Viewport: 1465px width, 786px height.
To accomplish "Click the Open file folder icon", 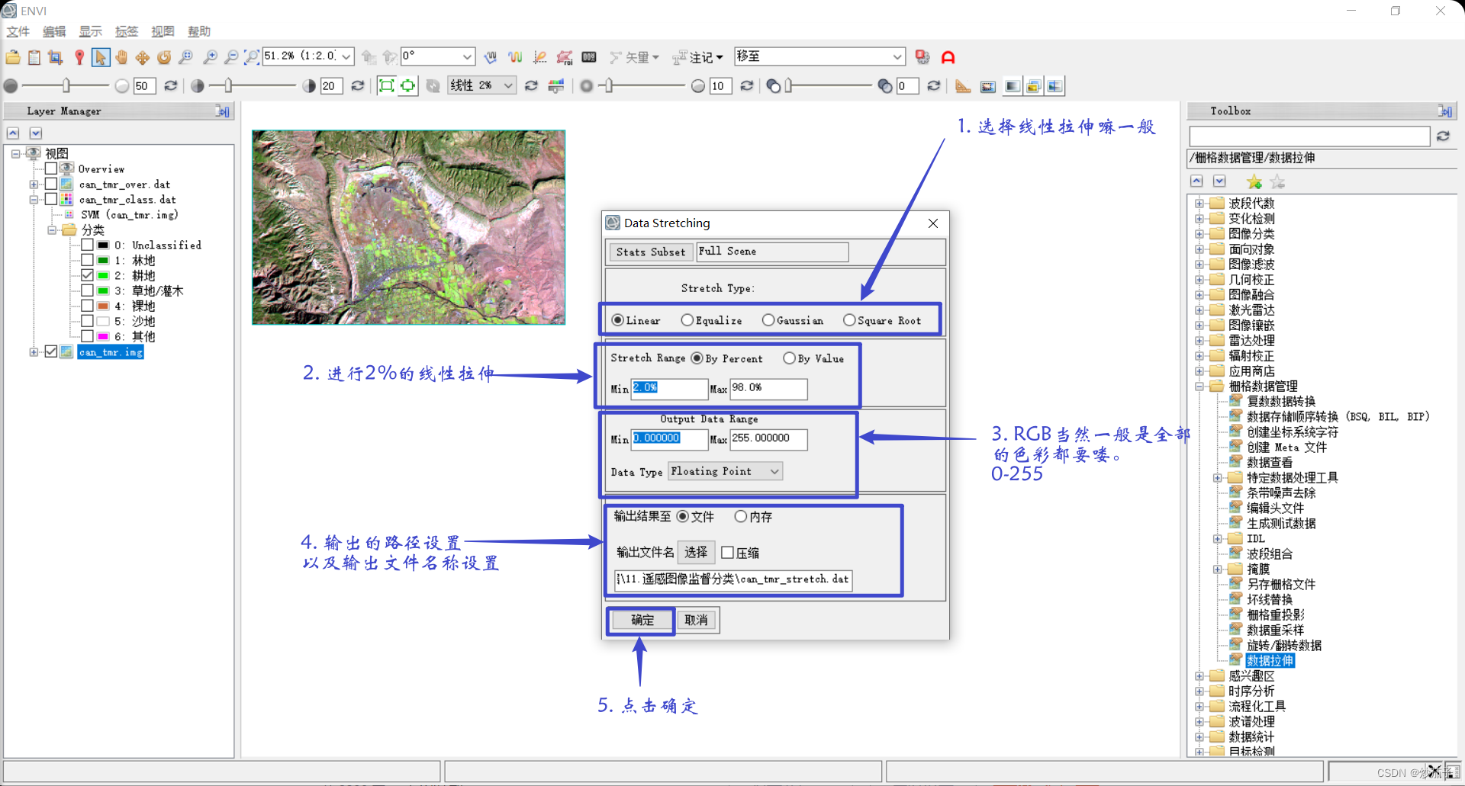I will 13,57.
